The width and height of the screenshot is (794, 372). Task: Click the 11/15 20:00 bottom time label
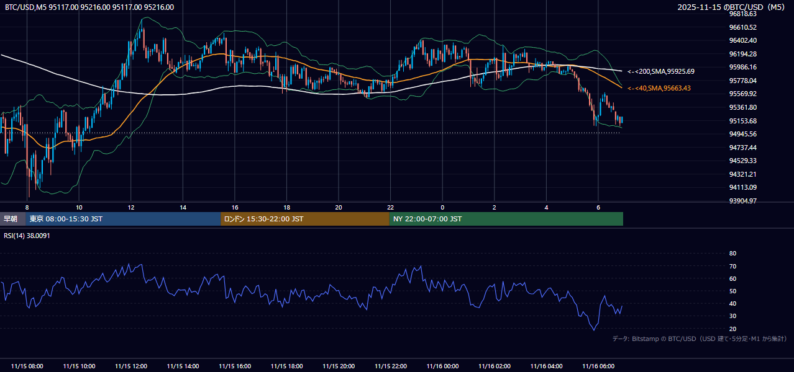(339, 366)
